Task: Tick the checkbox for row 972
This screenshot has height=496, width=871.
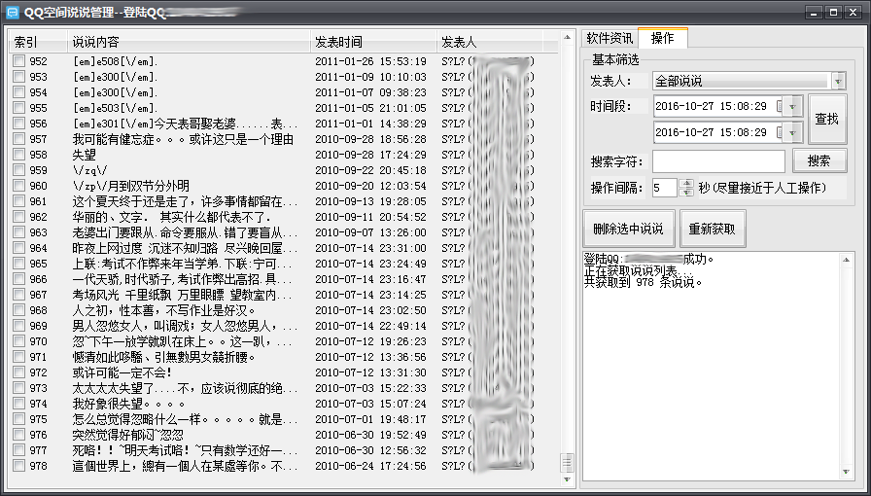Action: point(19,372)
